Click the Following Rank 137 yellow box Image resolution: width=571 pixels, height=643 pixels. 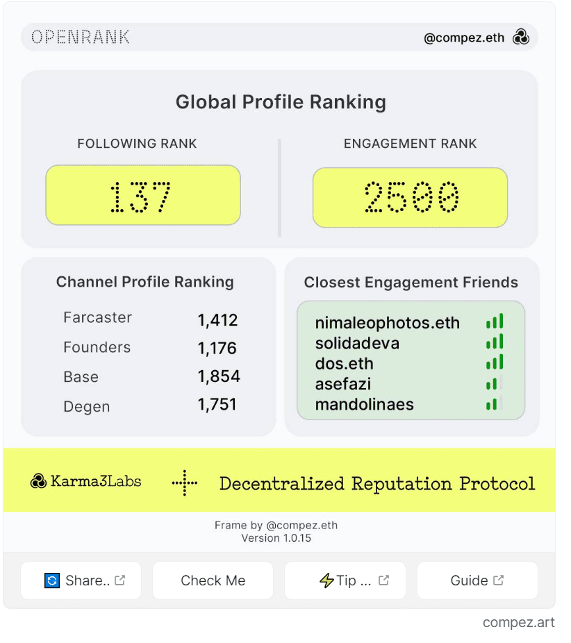pyautogui.click(x=143, y=195)
